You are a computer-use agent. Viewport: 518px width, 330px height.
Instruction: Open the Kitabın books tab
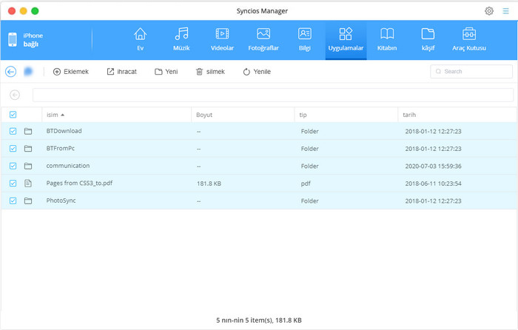387,40
